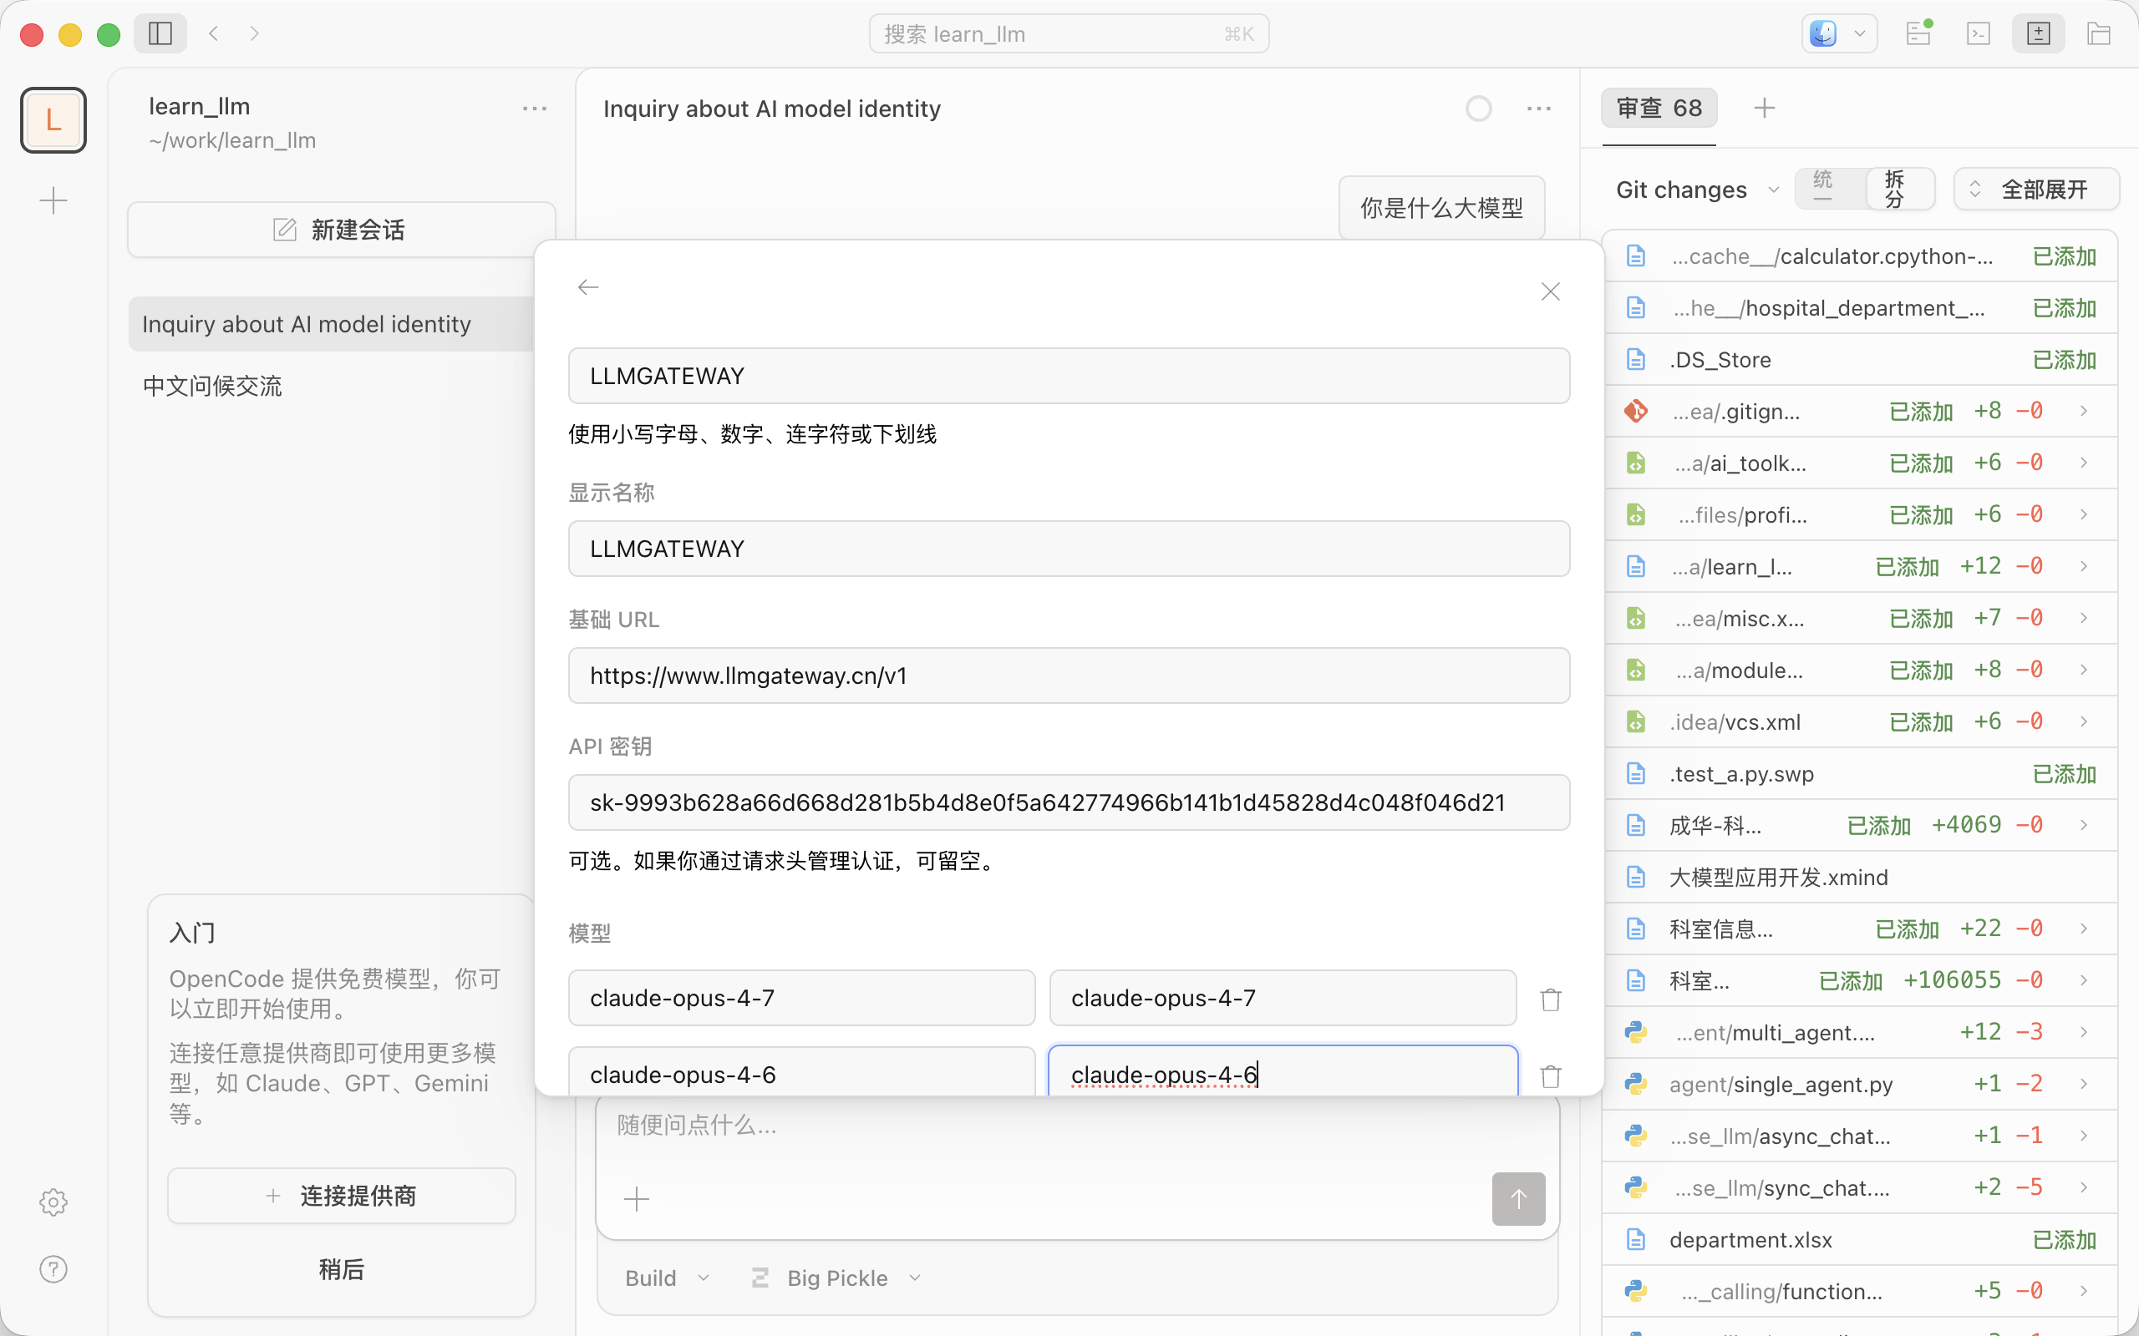Open the Big Pickle model dropdown
The height and width of the screenshot is (1336, 2139).
point(836,1278)
